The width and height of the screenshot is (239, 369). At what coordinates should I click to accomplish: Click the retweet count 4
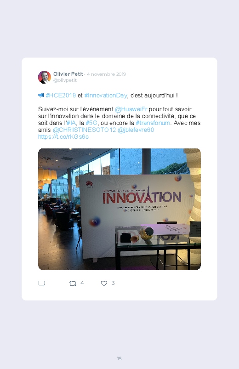(x=82, y=283)
